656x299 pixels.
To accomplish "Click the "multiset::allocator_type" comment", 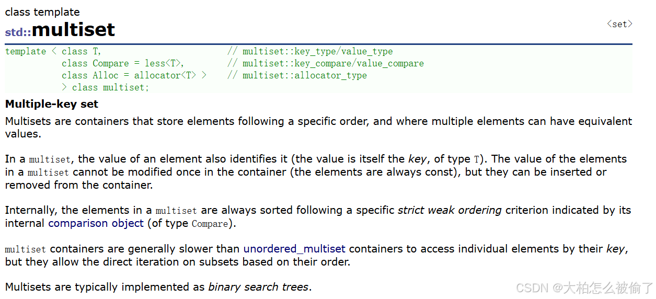I will [297, 75].
